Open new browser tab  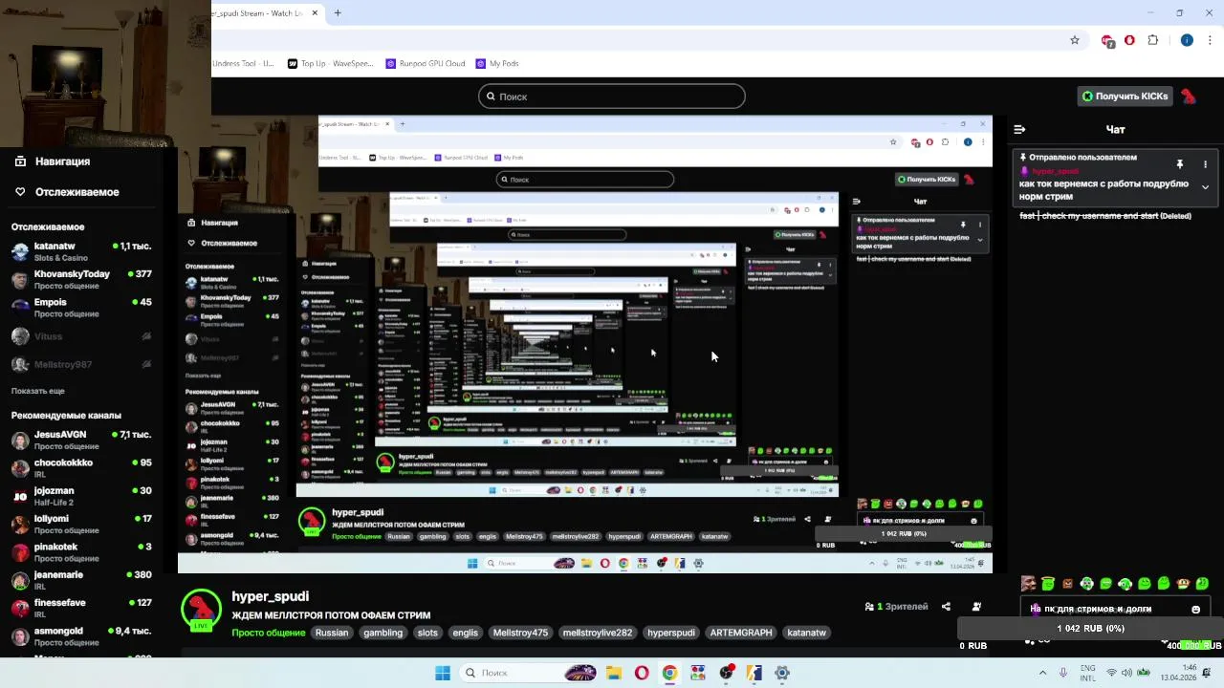click(338, 12)
